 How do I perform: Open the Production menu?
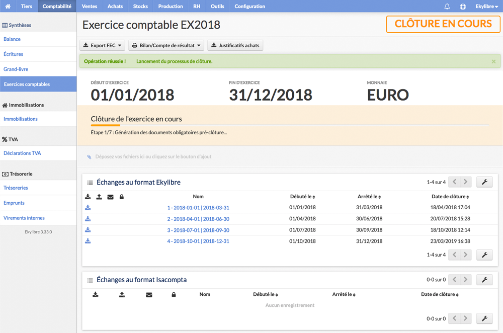tap(171, 6)
